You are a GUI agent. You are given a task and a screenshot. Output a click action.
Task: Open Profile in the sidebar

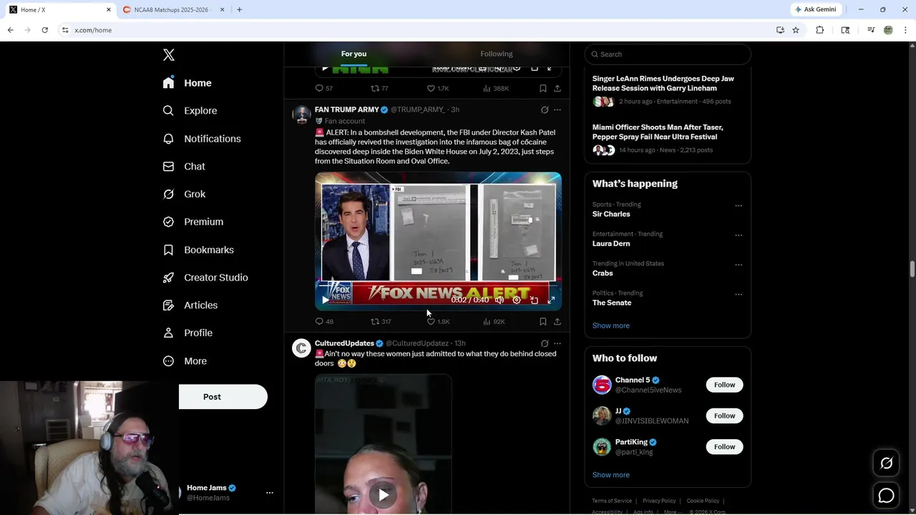click(187, 333)
